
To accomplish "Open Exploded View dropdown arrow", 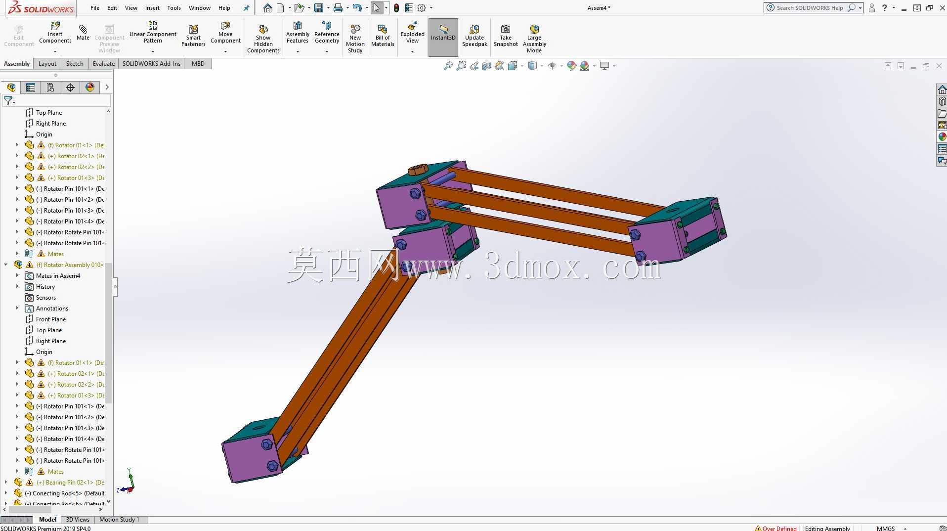I will [x=413, y=51].
